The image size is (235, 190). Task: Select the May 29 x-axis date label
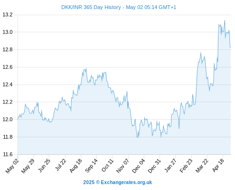(x=28, y=166)
